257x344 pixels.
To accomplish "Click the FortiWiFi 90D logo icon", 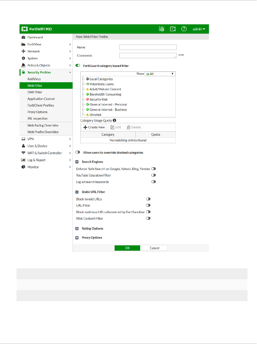I will tap(25, 29).
